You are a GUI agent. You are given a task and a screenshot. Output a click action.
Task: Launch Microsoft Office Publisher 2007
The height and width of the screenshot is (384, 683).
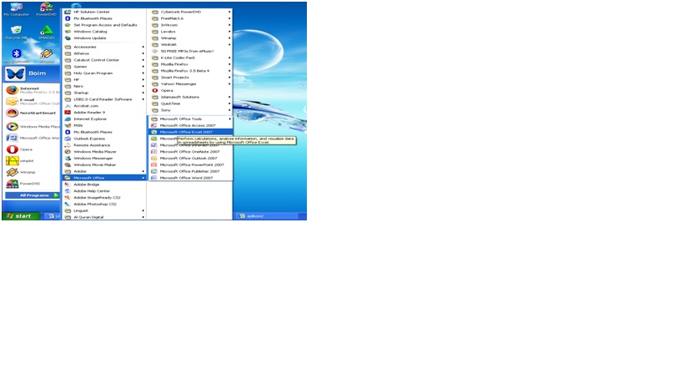191,171
